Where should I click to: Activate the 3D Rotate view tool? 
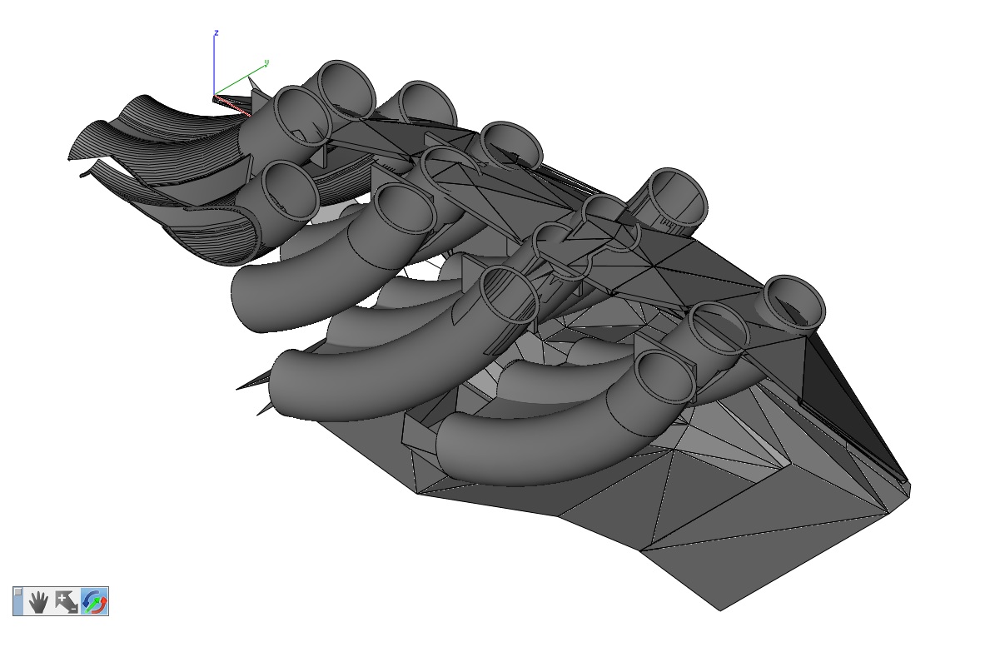pos(95,602)
